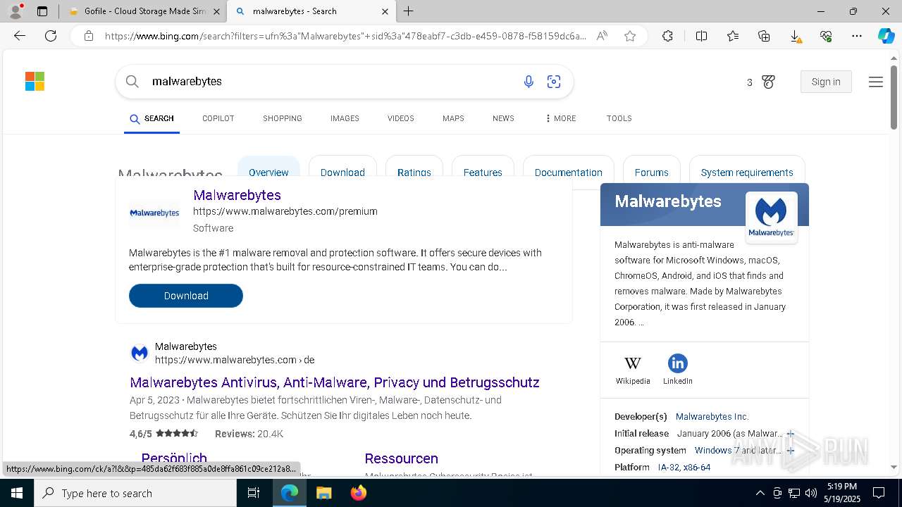Open the Ressourcen sublink
Screen dimensions: 902x507
coord(402,458)
